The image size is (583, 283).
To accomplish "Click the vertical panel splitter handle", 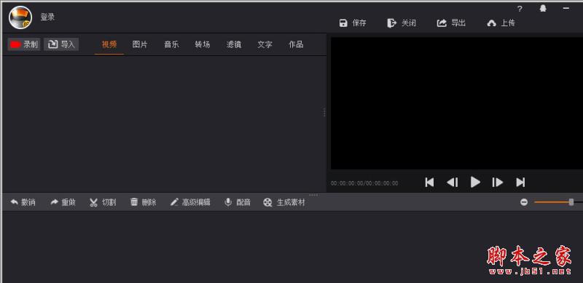I will click(324, 113).
